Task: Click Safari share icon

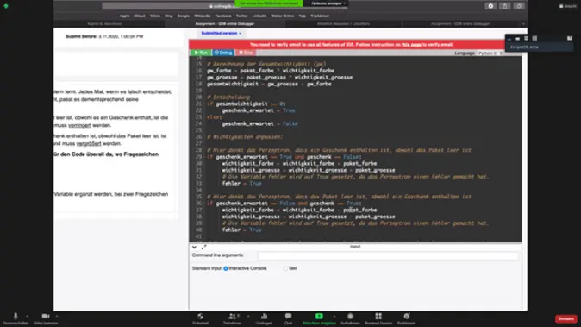Action: (504, 6)
